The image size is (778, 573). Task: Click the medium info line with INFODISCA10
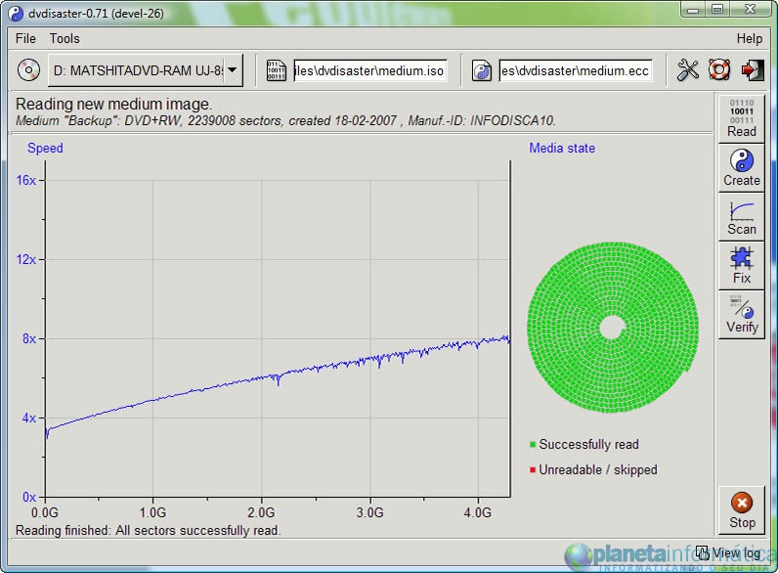[x=285, y=120]
